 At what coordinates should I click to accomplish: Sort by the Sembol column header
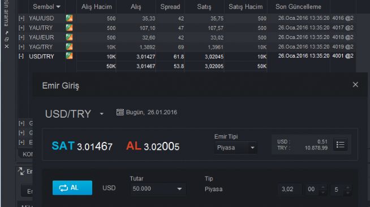click(46, 7)
